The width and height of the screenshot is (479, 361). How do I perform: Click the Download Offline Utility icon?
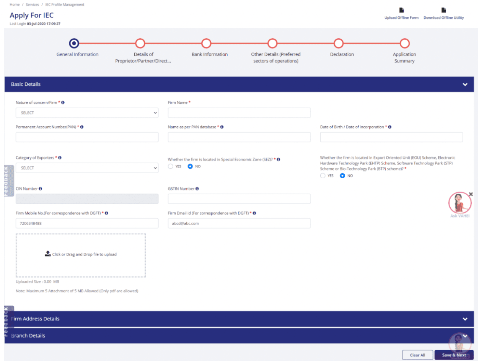tap(443, 10)
